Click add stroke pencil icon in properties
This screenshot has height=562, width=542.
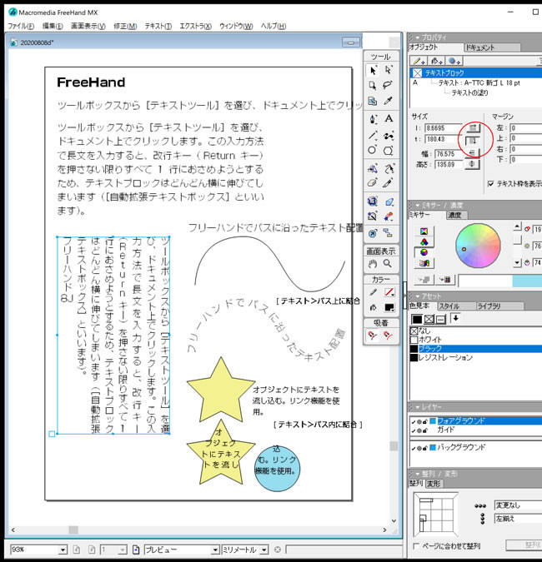(419, 62)
